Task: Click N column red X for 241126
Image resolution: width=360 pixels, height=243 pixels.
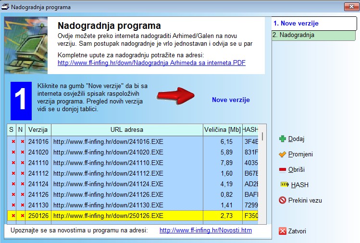Action: click(23, 194)
